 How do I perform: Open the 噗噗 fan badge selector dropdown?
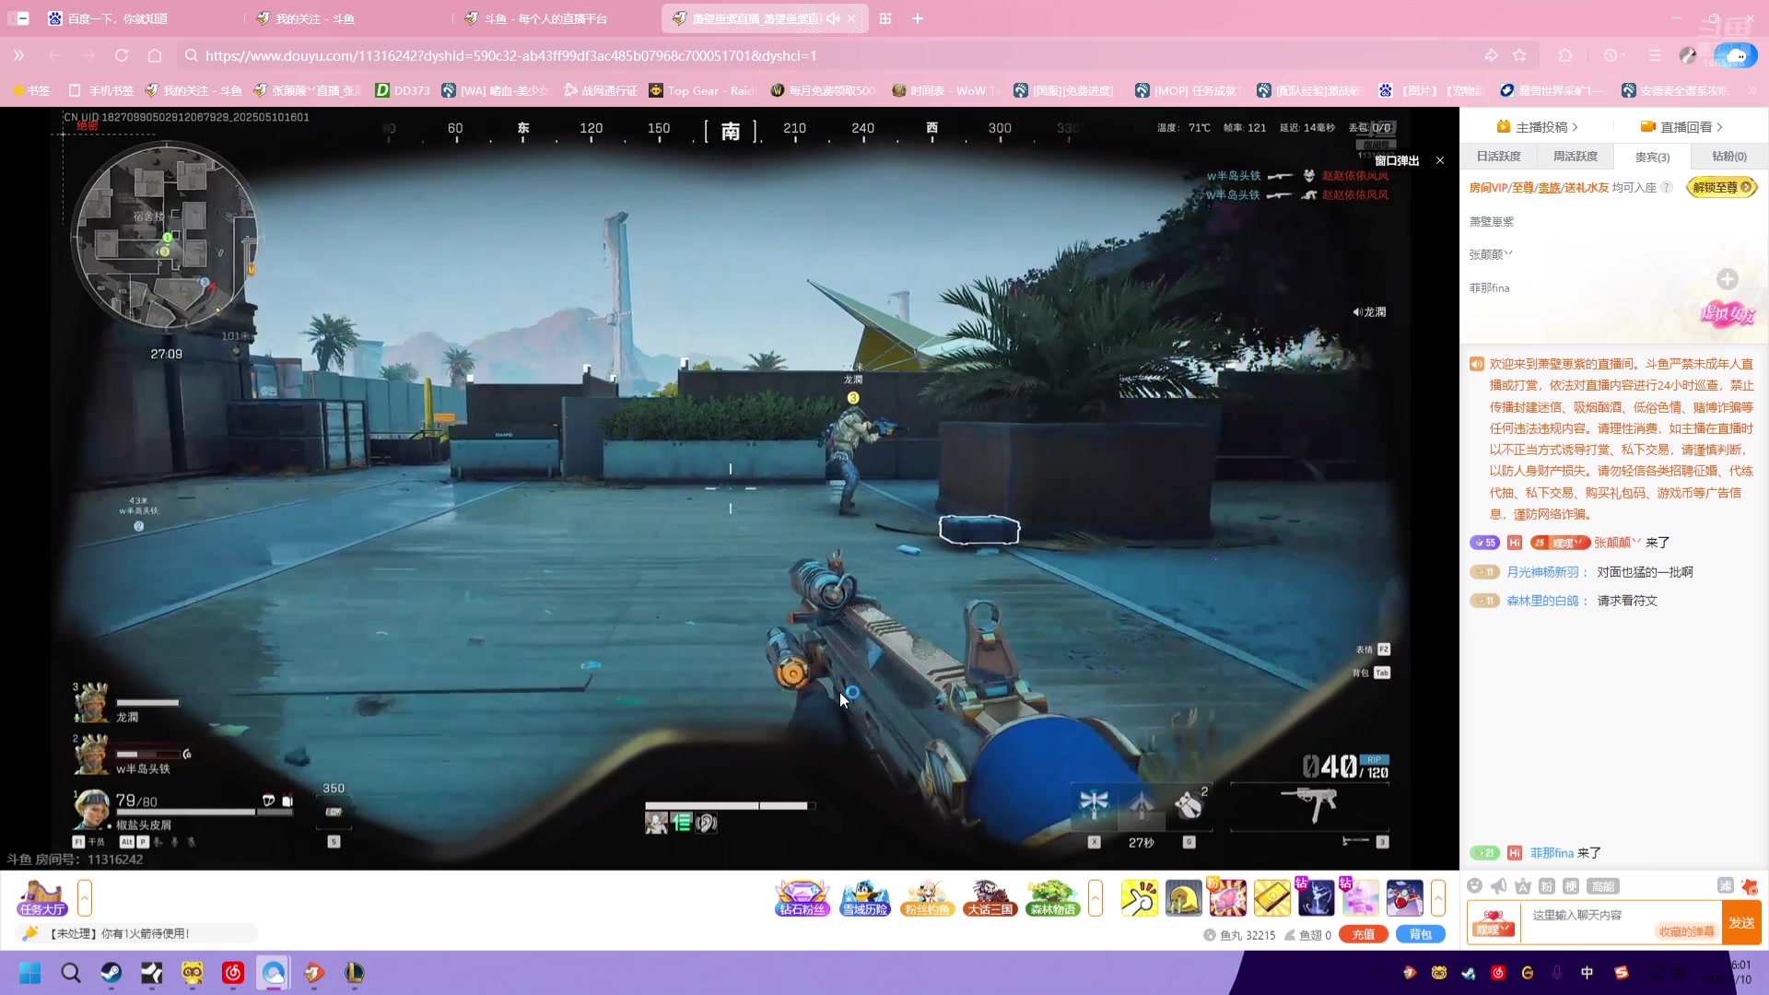pos(1493,922)
